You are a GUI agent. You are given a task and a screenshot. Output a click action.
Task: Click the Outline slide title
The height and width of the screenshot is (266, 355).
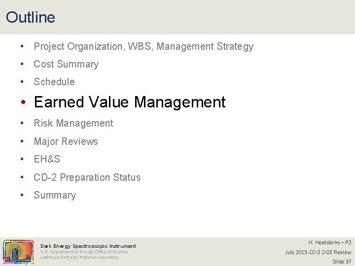pyautogui.click(x=31, y=17)
